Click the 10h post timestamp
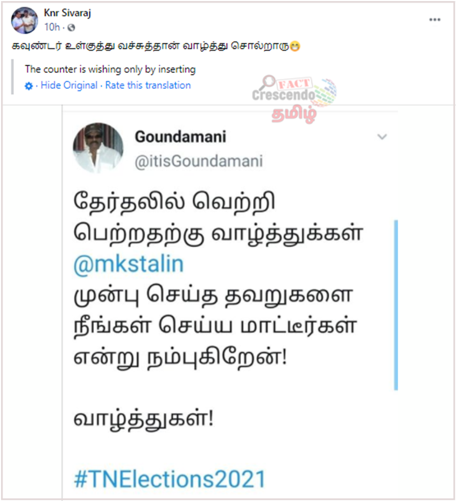 (x=52, y=27)
